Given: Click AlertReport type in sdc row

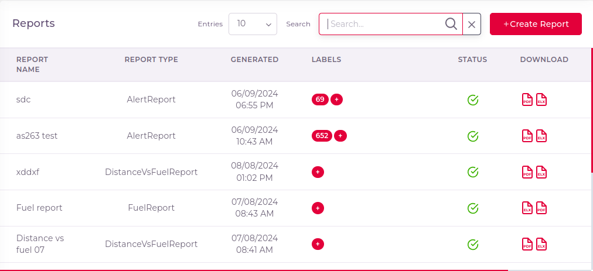Looking at the screenshot, I should click(x=151, y=100).
